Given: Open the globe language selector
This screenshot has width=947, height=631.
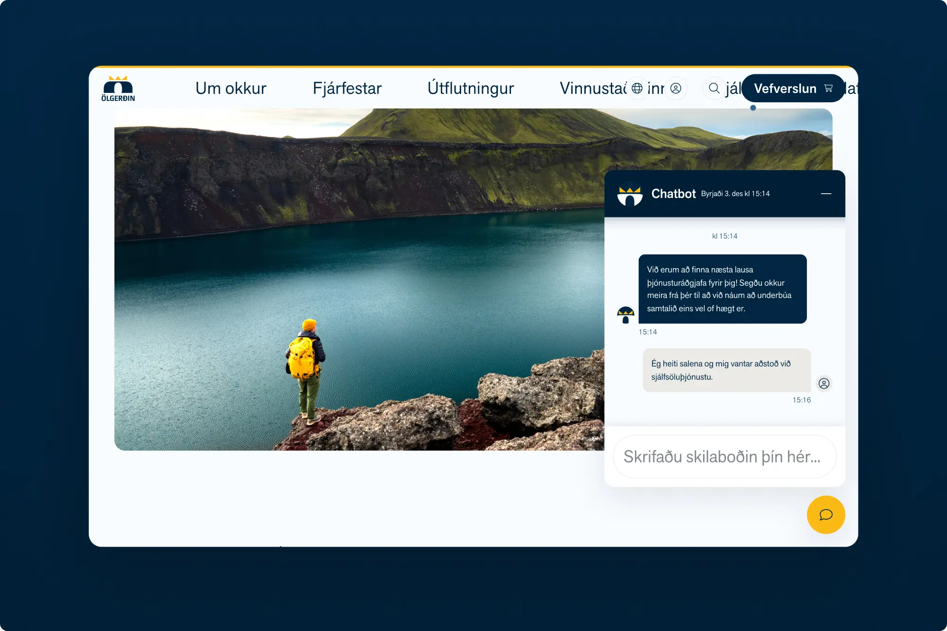Looking at the screenshot, I should 637,88.
